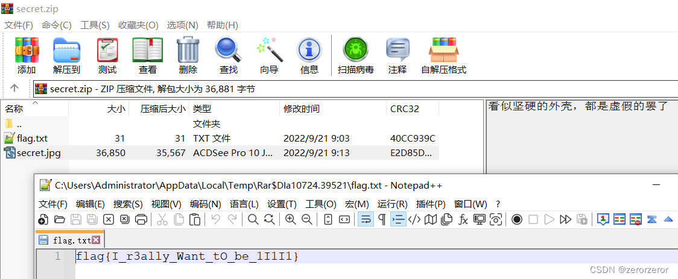Click Sync vertical scrolling icon
Image resolution: width=678 pixels, height=279 pixels.
[328, 219]
